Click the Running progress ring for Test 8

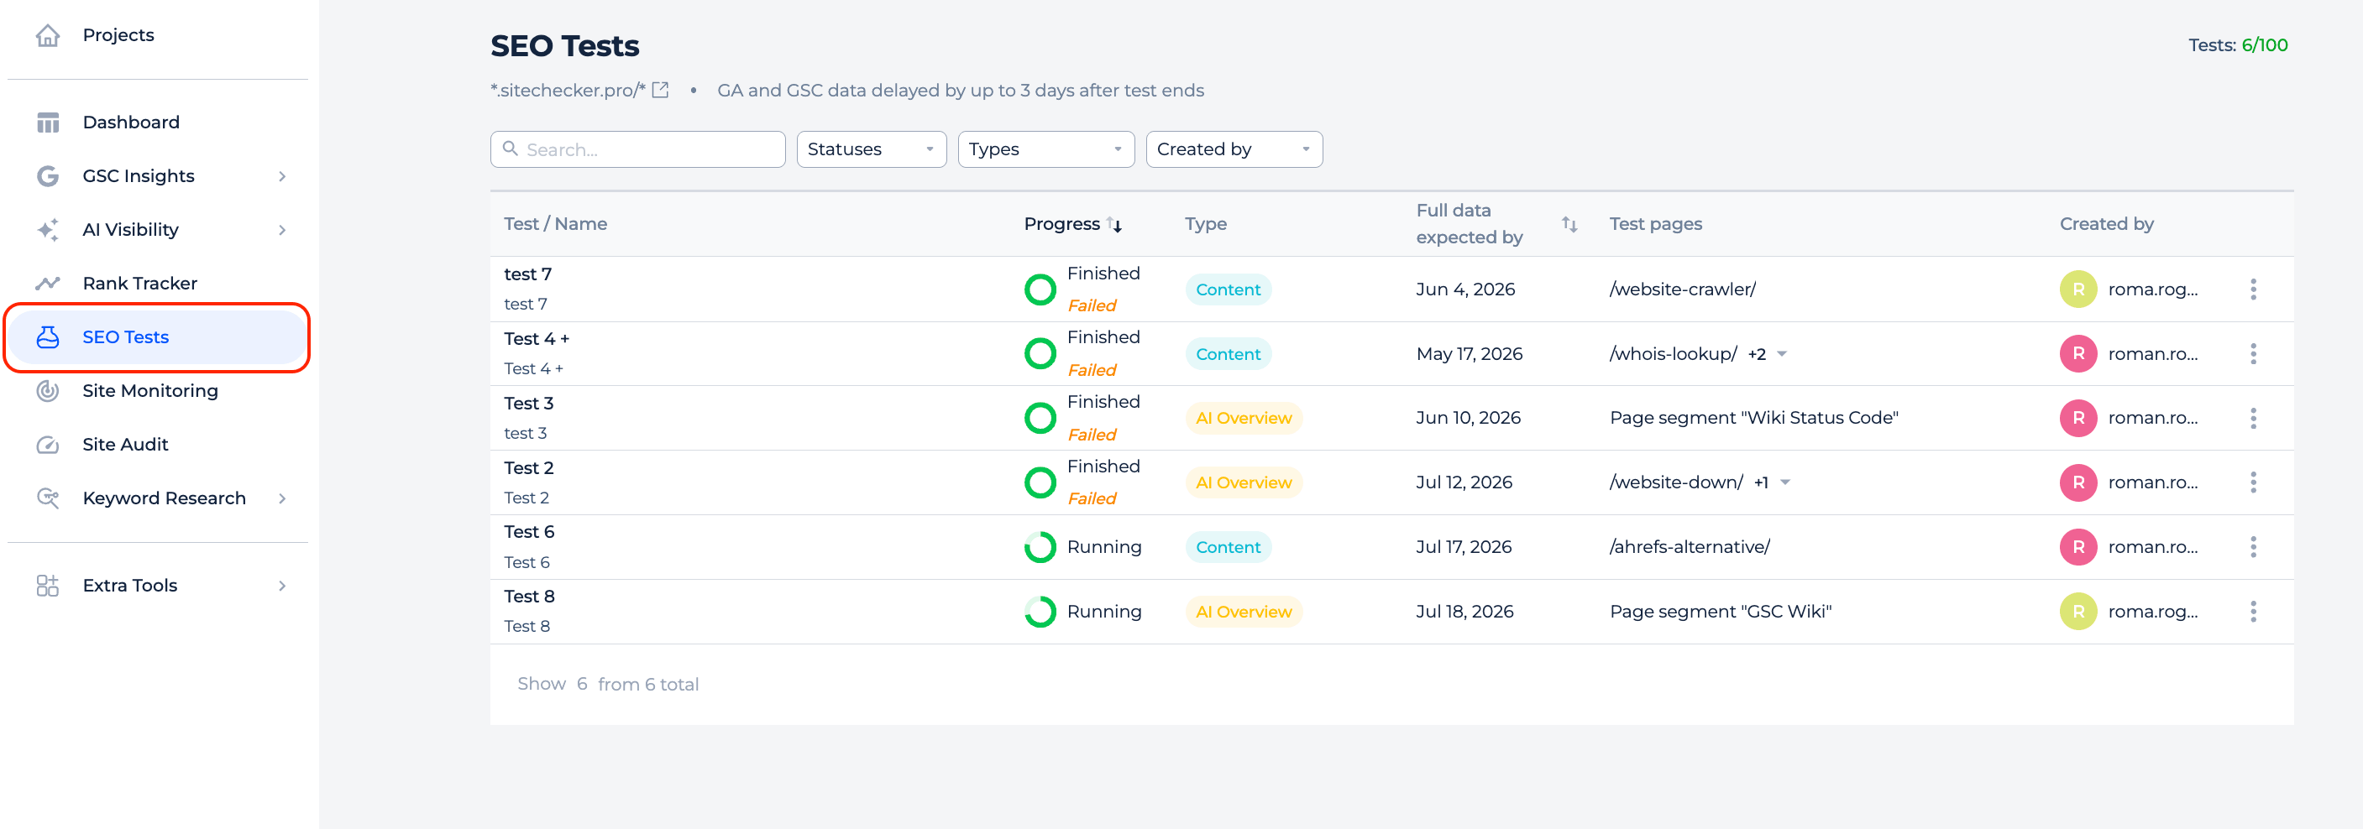click(x=1040, y=612)
